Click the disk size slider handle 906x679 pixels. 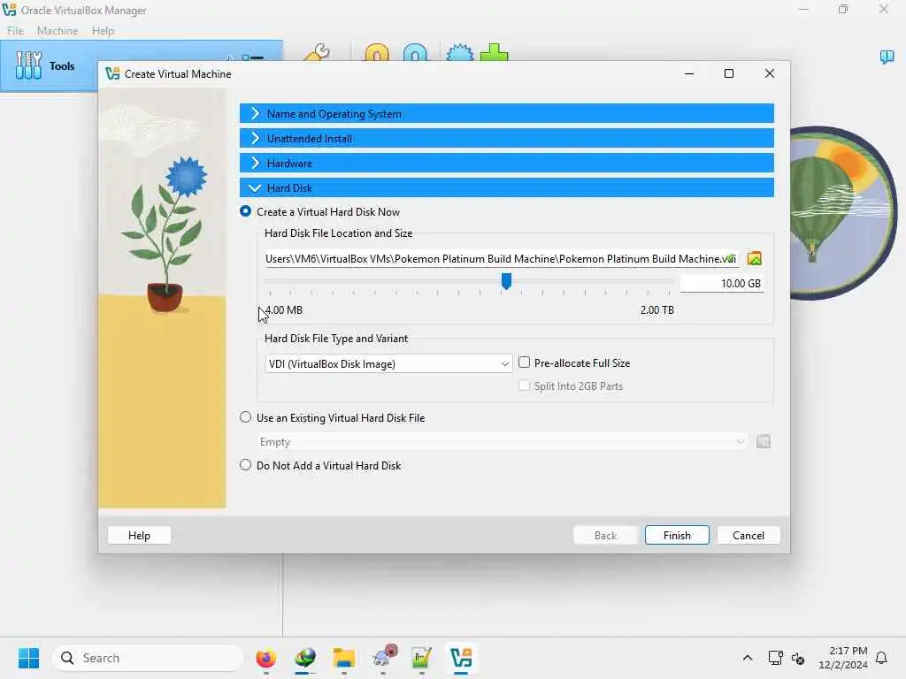coord(506,281)
